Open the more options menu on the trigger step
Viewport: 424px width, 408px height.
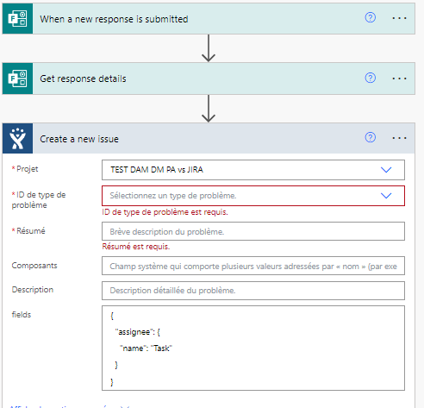pyautogui.click(x=399, y=18)
